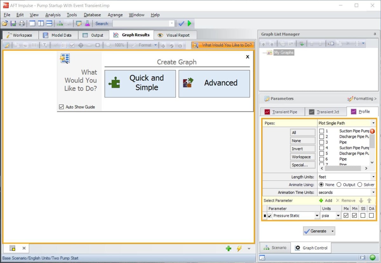Check model validity with the blue checkmark
The image size is (381, 263).
181,23
